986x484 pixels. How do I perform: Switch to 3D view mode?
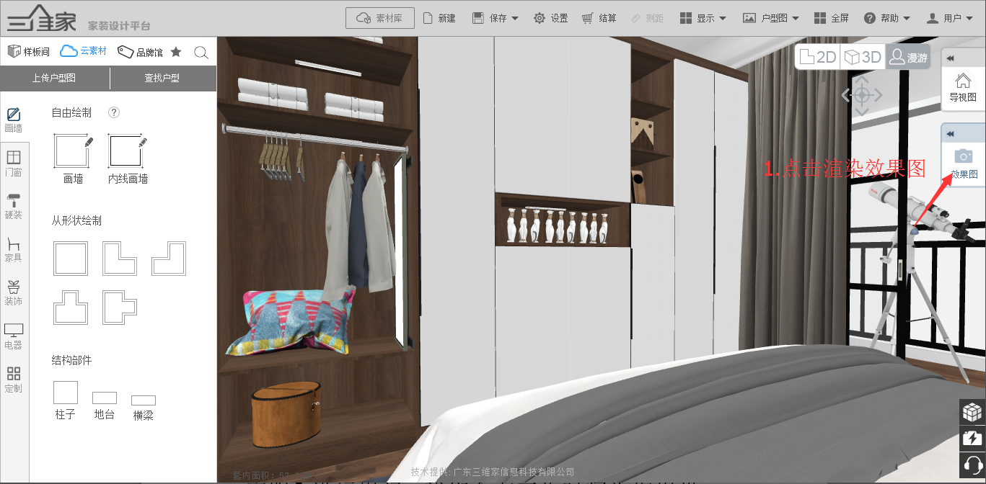(863, 58)
